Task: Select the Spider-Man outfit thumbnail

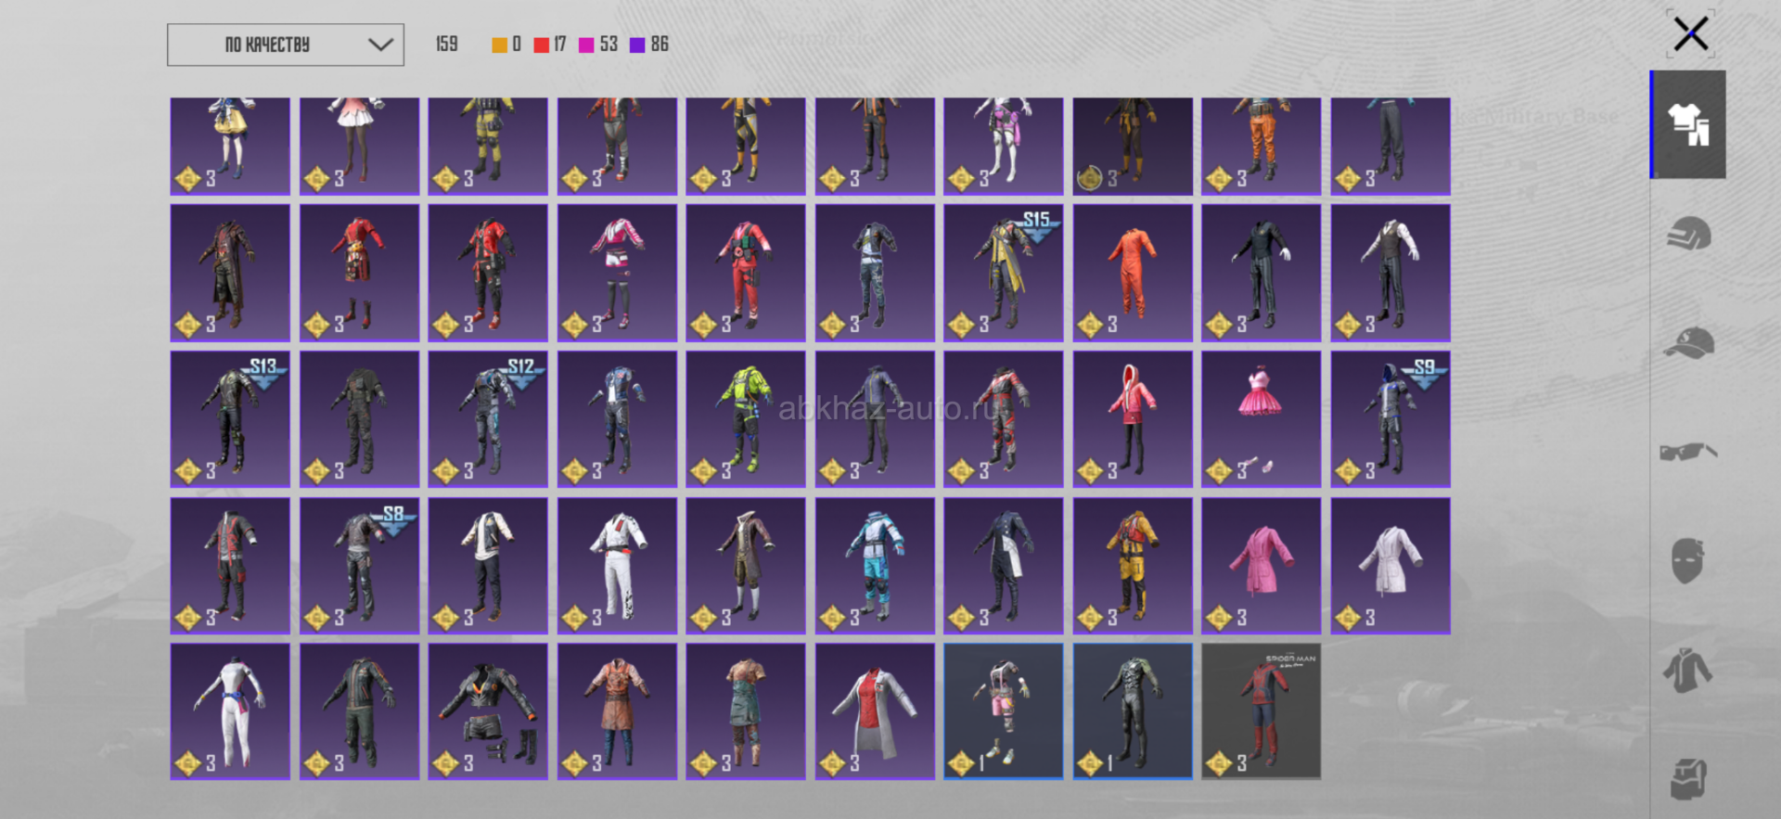Action: click(x=1261, y=711)
